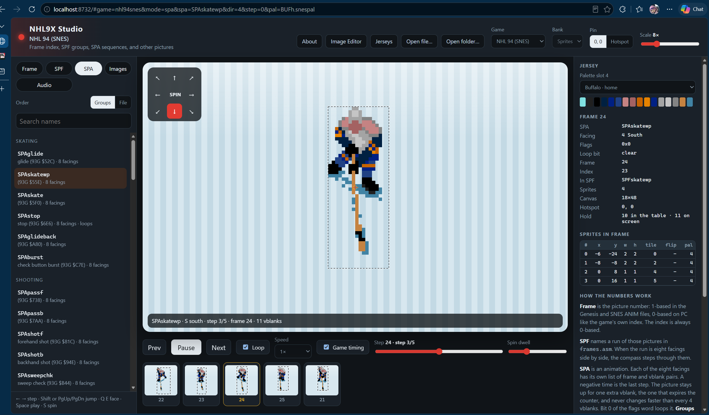
Task: Add a new tab in the vertical tab bar
Action: click(x=3, y=89)
